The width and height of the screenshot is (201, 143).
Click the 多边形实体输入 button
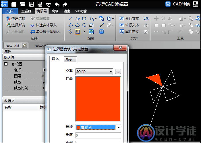coord(45,32)
